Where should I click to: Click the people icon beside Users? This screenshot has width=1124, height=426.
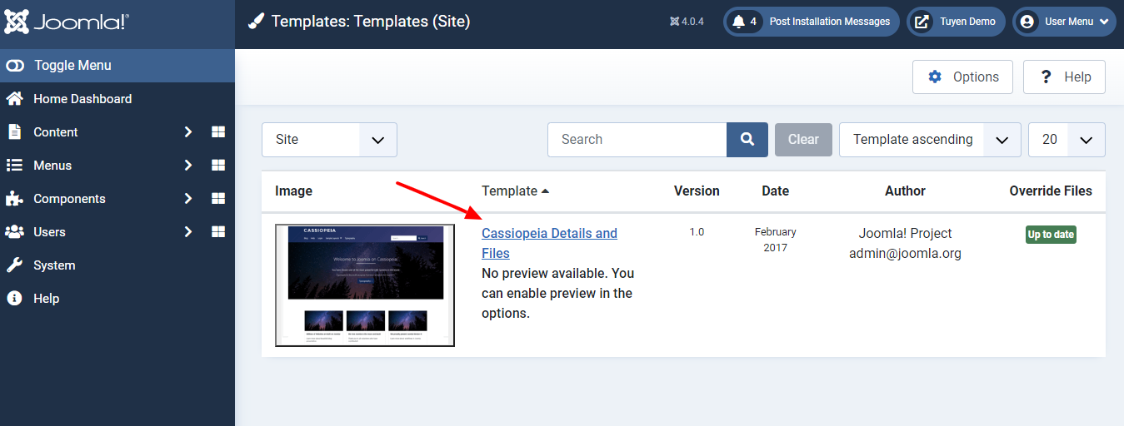[14, 231]
